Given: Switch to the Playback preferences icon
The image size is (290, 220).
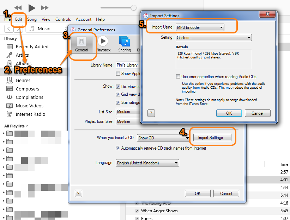Looking at the screenshot, I should [103, 43].
